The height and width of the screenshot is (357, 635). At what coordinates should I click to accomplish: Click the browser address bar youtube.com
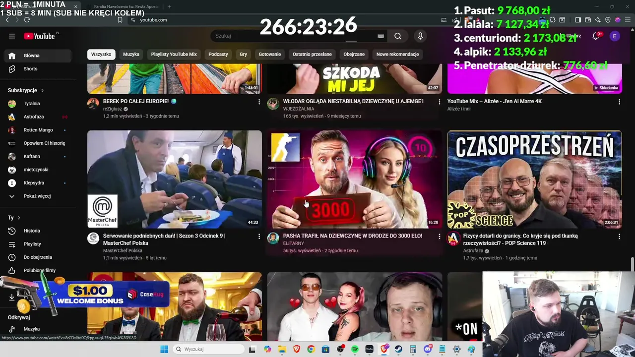pyautogui.click(x=153, y=20)
